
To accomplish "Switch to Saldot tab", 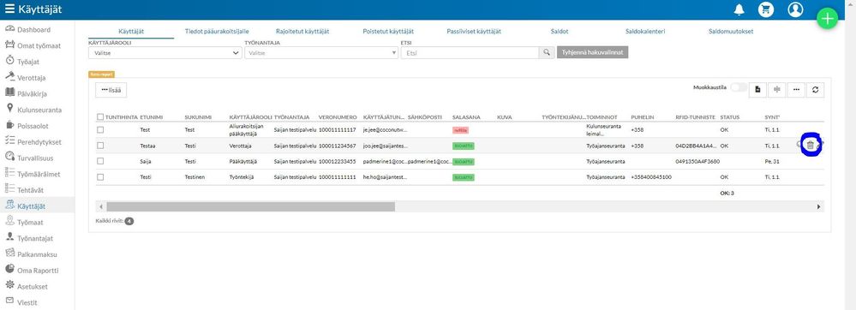I will tap(560, 32).
